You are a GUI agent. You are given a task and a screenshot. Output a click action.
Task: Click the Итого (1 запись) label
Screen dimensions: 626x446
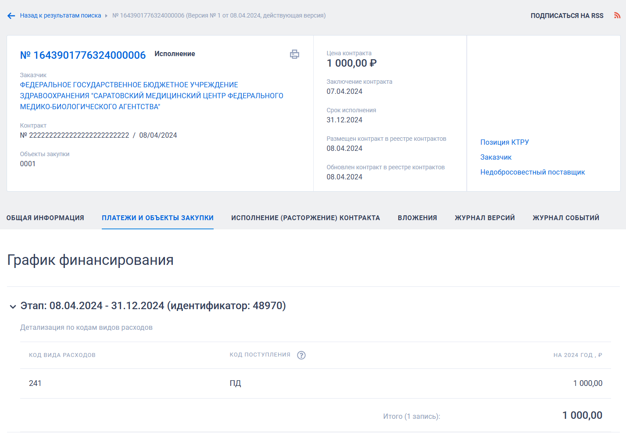411,416
